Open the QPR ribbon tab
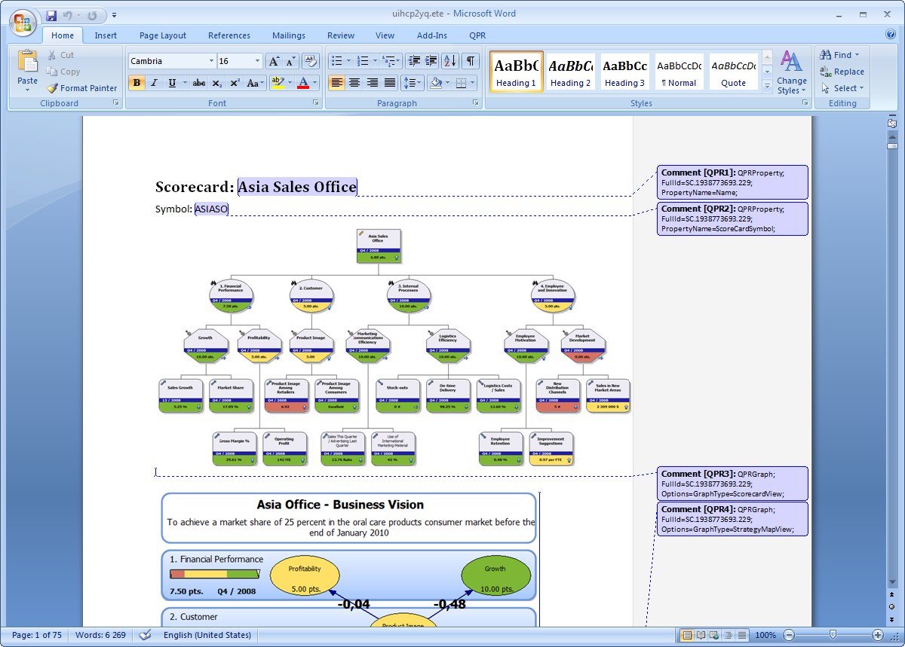Image resolution: width=905 pixels, height=647 pixels. tap(477, 35)
